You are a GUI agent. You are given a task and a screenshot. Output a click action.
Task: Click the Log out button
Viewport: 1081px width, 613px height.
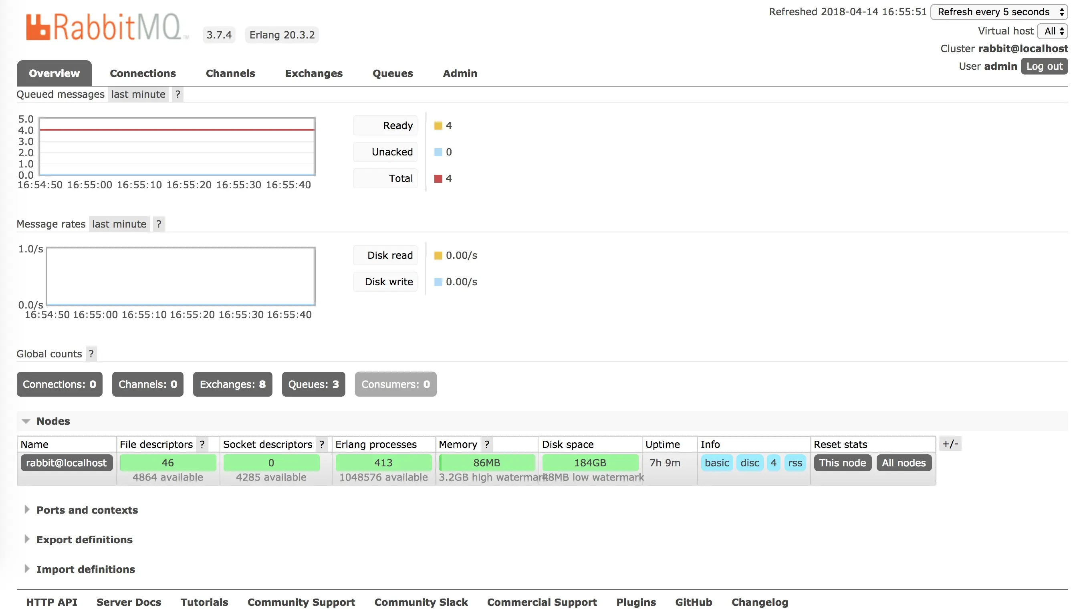pyautogui.click(x=1044, y=66)
